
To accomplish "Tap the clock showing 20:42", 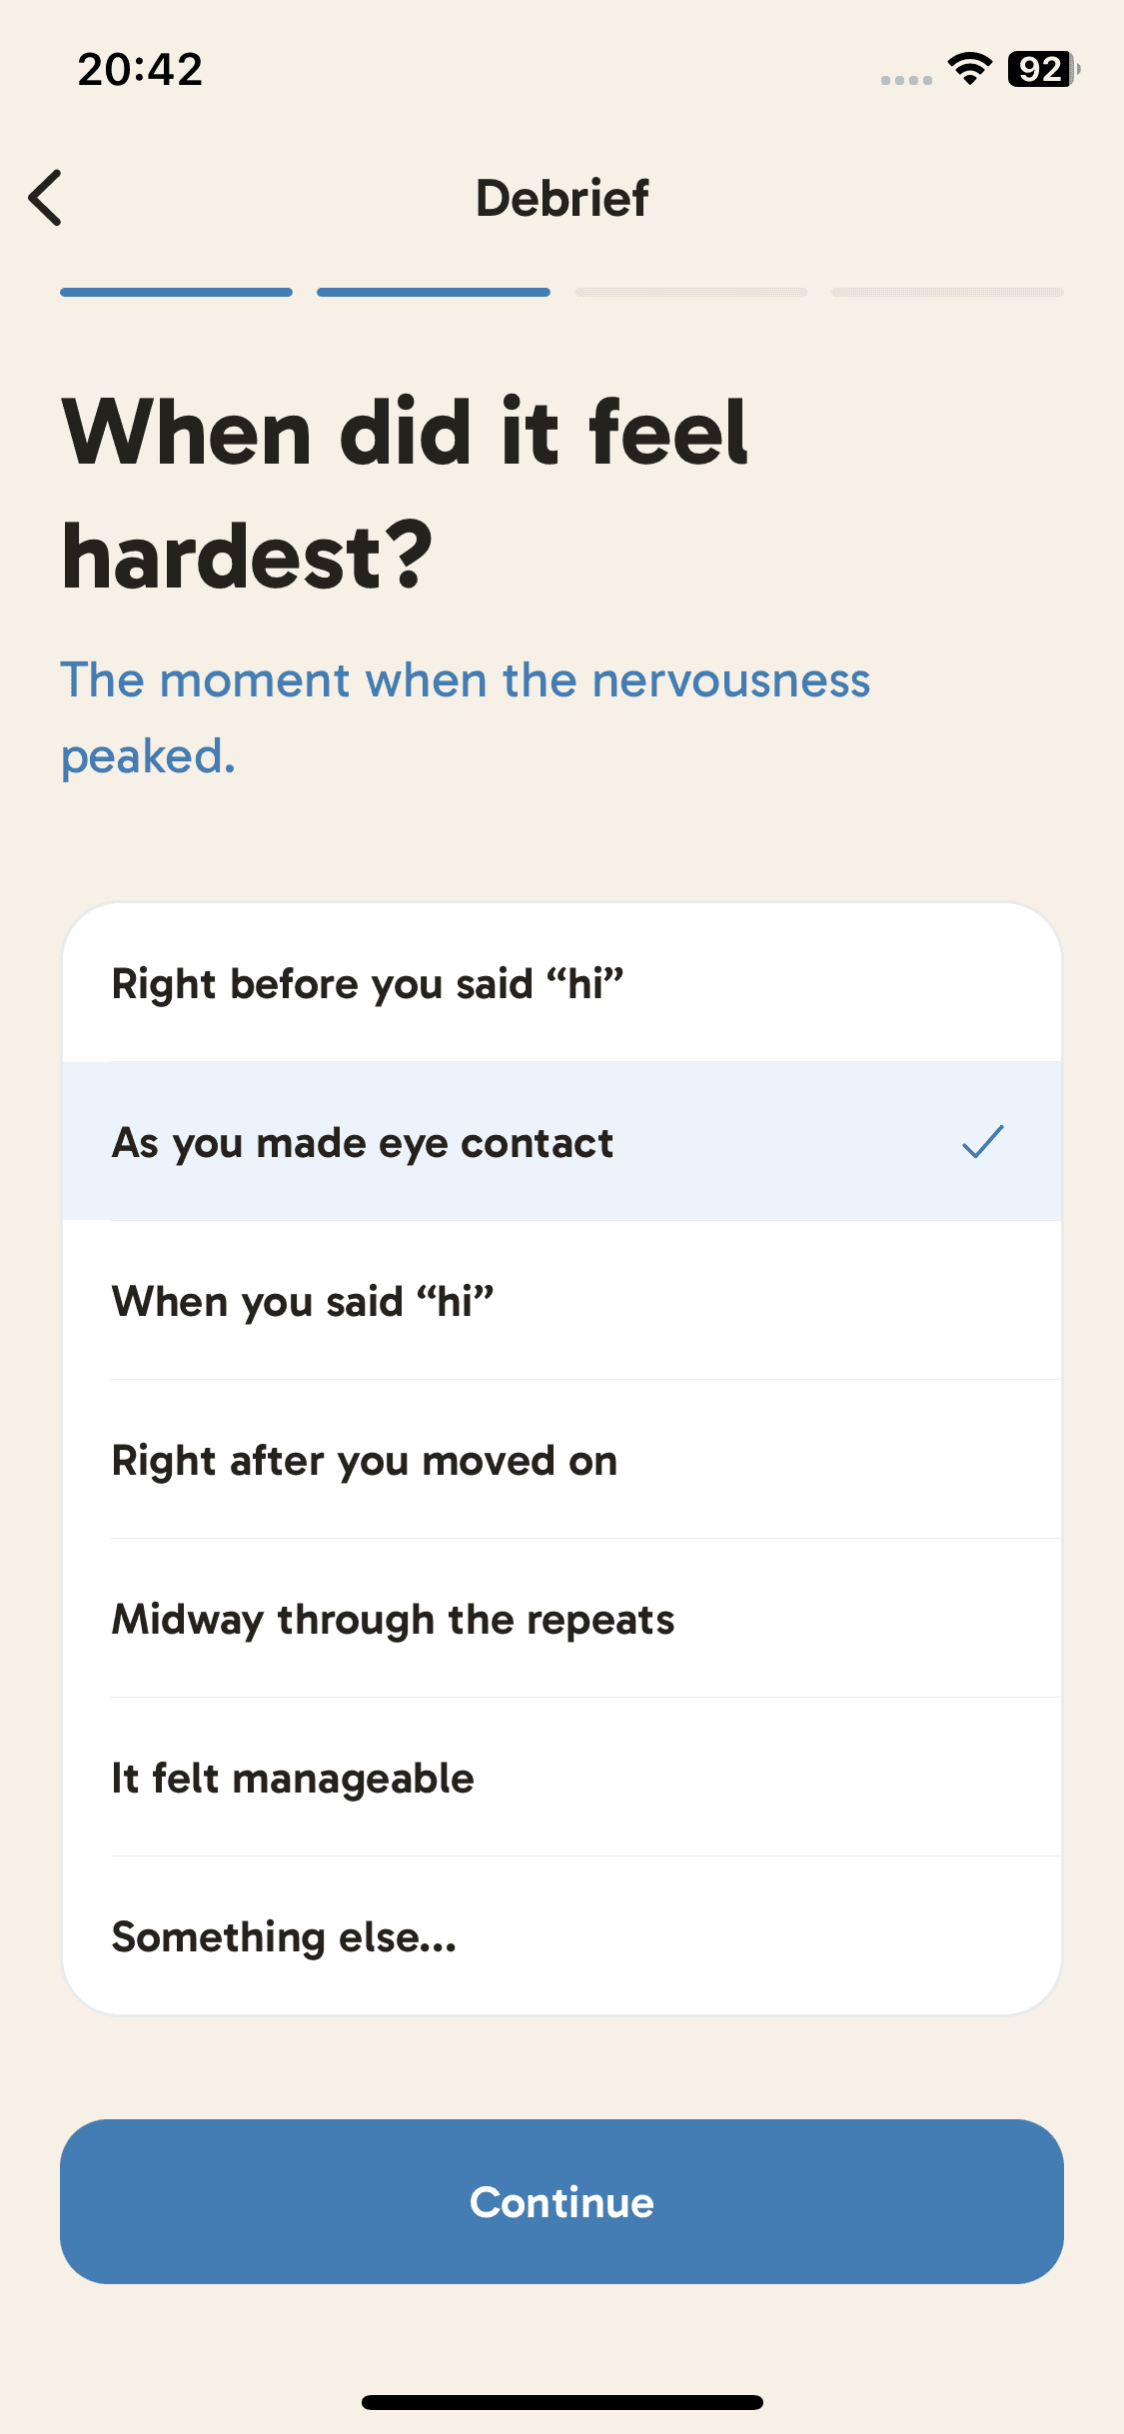I will click(140, 70).
